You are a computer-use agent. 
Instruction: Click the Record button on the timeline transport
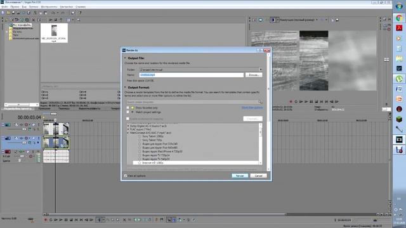point(46,220)
